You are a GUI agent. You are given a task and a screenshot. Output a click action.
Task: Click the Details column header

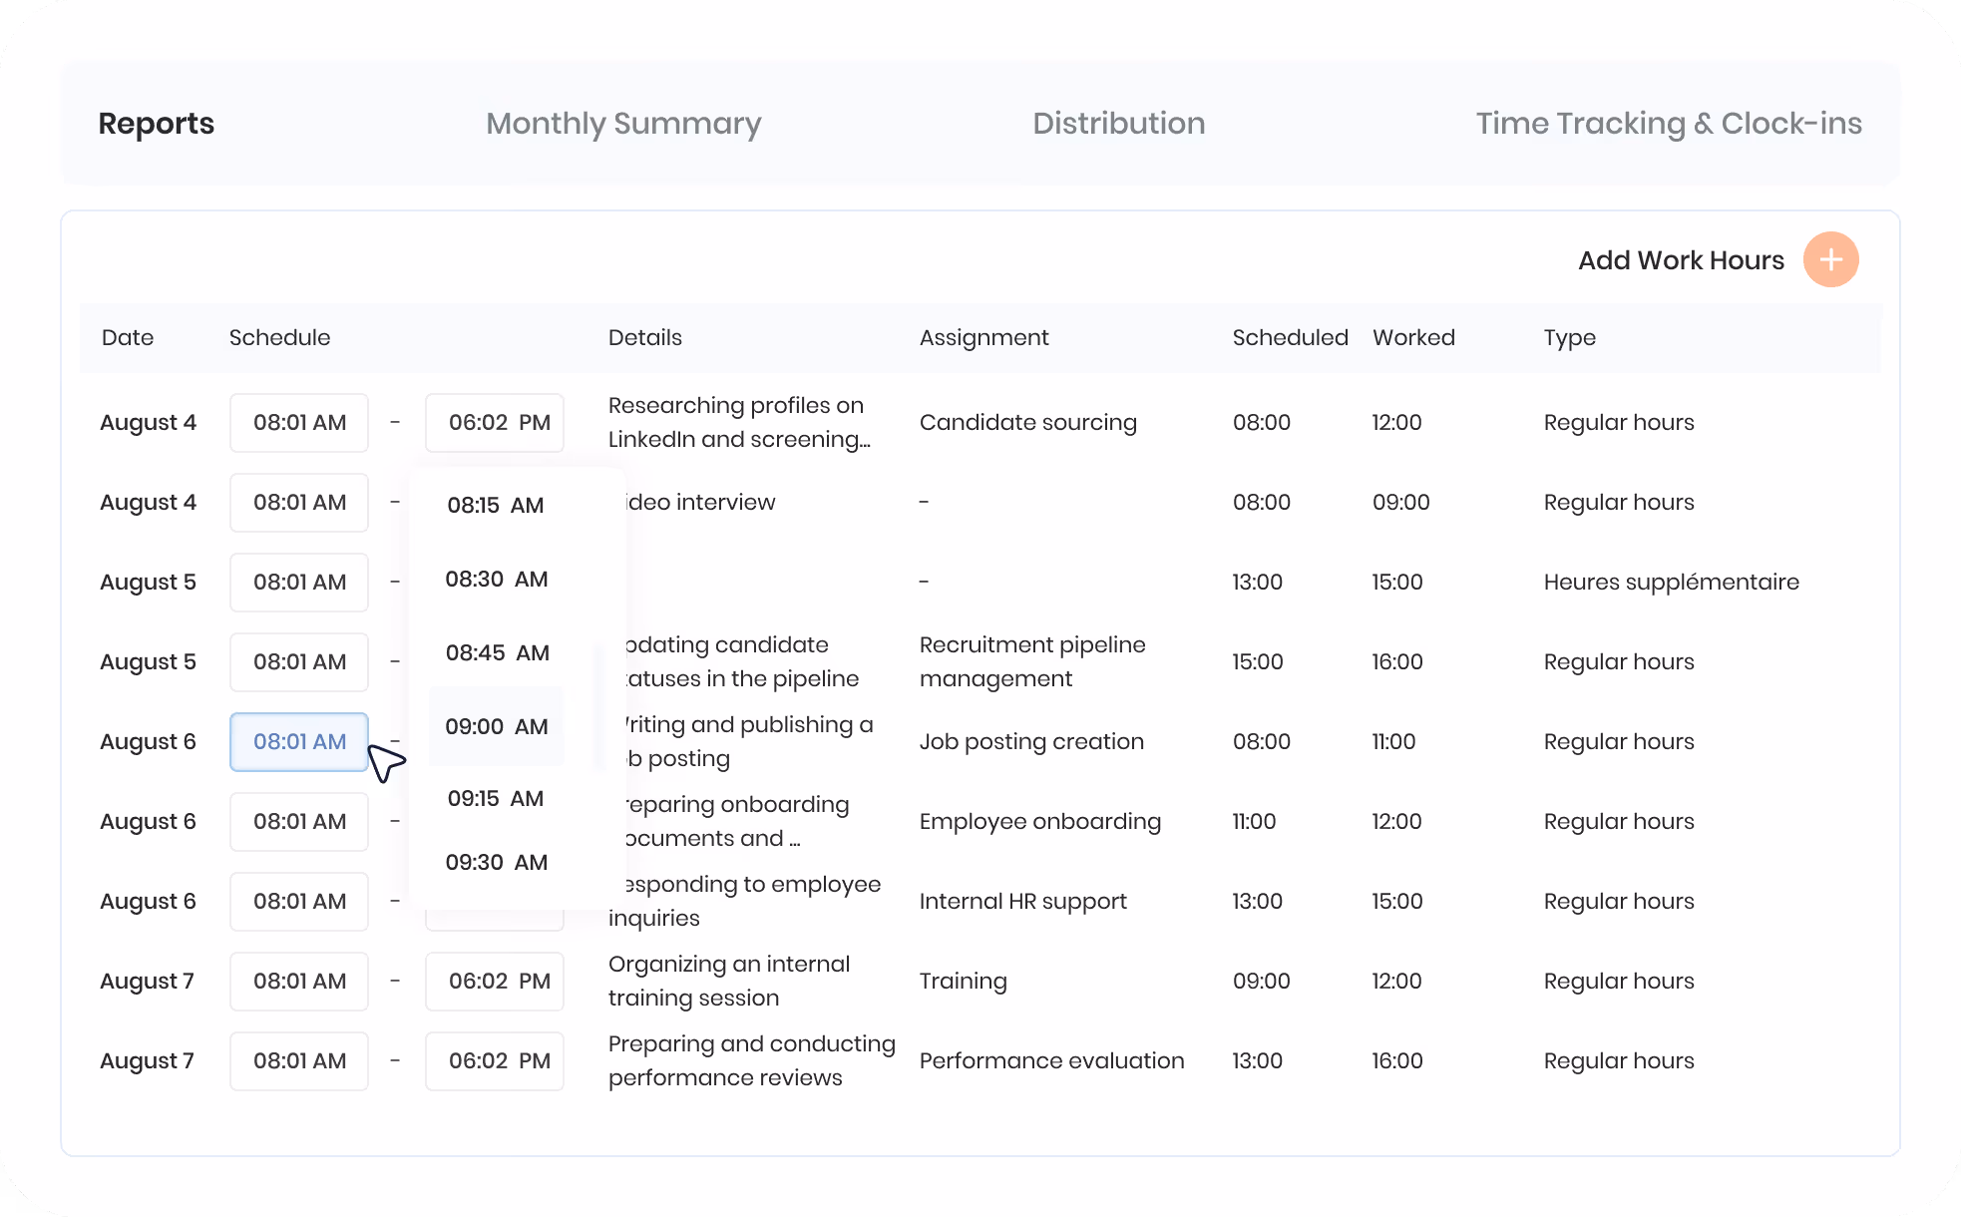click(x=645, y=337)
